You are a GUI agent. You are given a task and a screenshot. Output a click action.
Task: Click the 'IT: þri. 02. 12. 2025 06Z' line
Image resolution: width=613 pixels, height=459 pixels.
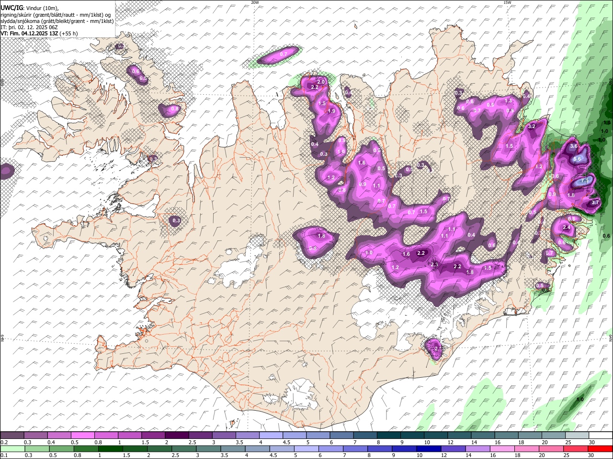(29, 27)
